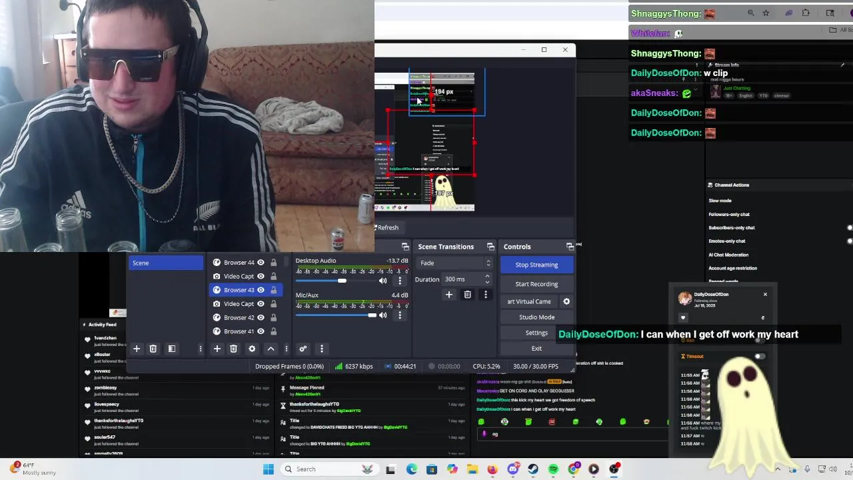Remove scene transition trash icon
Screen dimensions: 853x480
coord(467,295)
